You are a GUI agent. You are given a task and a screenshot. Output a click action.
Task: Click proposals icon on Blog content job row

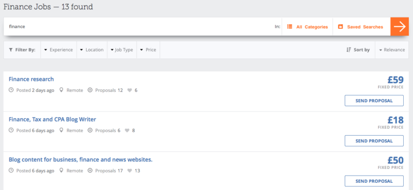(90, 171)
